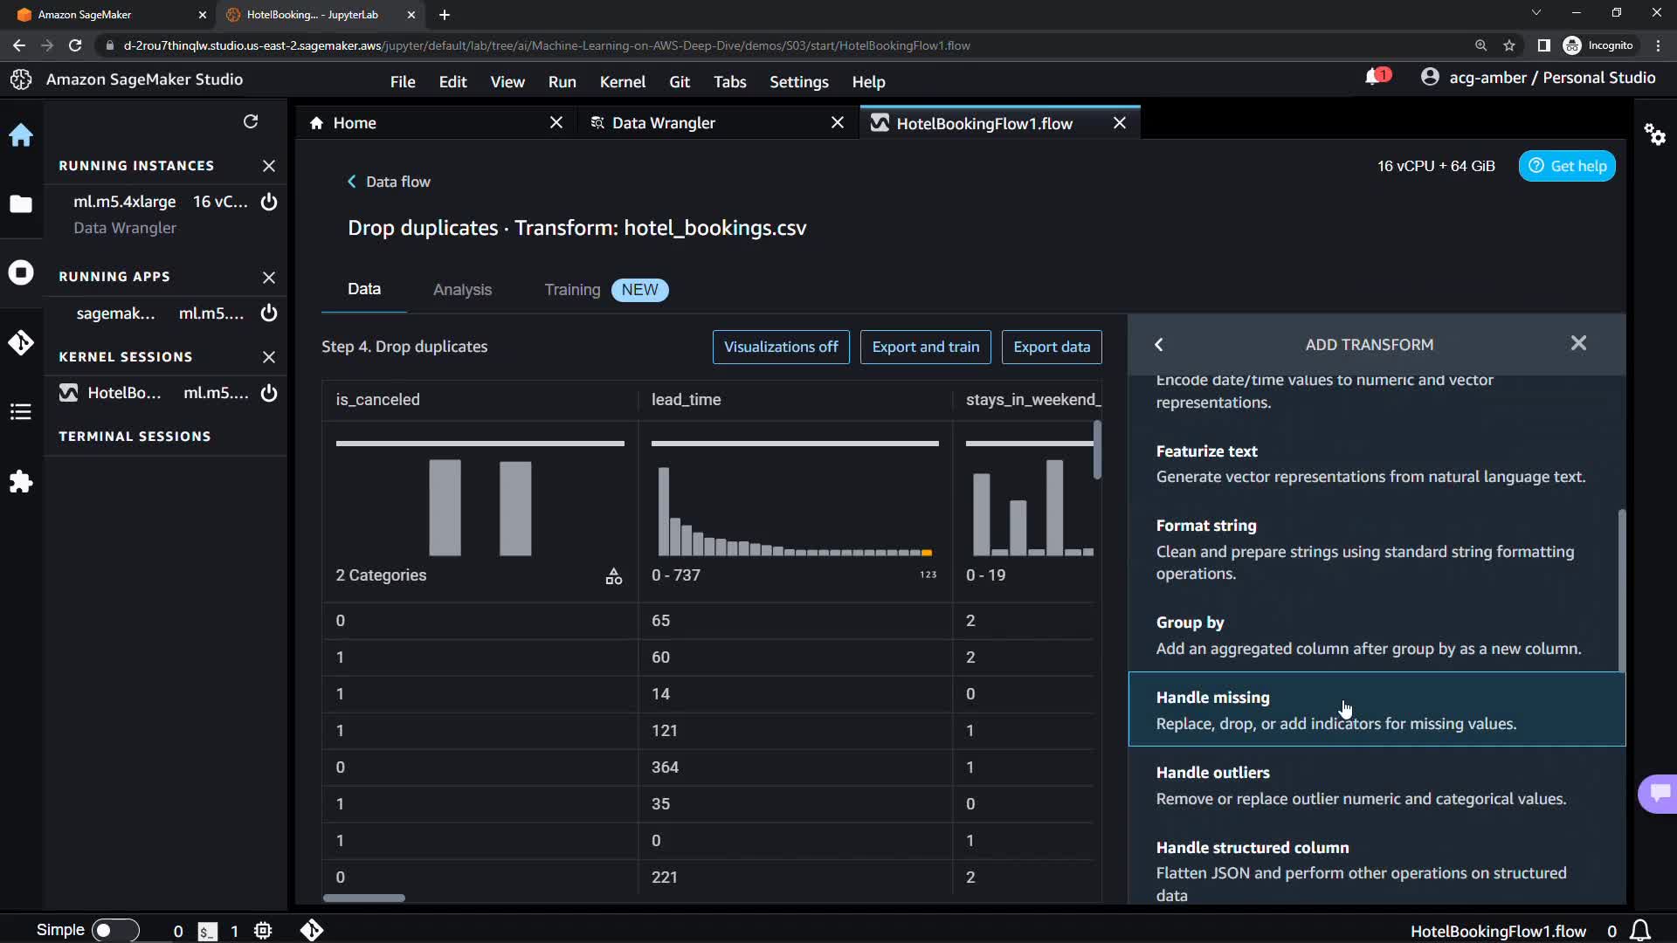Open property inspector gears icon
This screenshot has width=1677, height=943.
[1654, 134]
